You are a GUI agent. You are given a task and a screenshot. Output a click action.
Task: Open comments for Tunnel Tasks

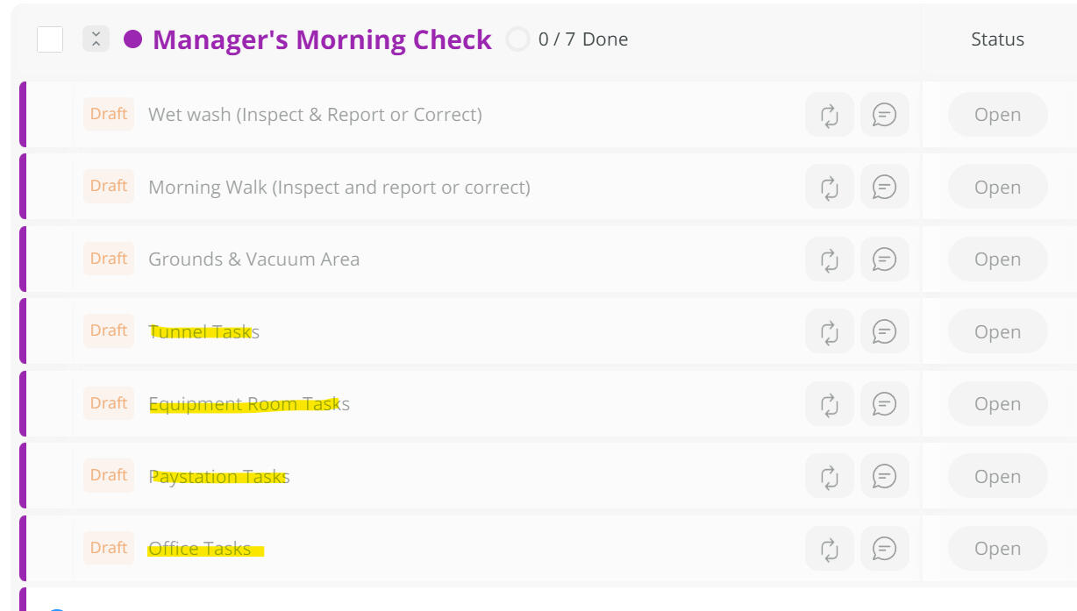(884, 332)
